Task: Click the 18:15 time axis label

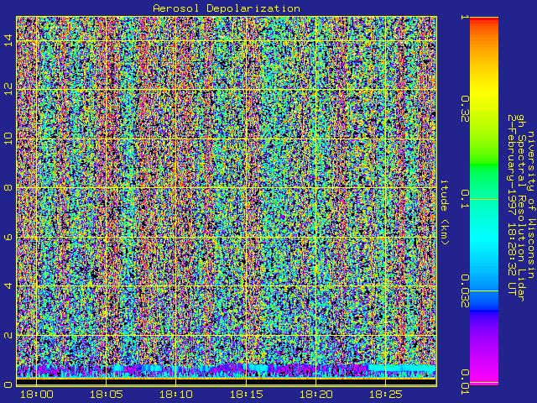Action: coord(246,395)
